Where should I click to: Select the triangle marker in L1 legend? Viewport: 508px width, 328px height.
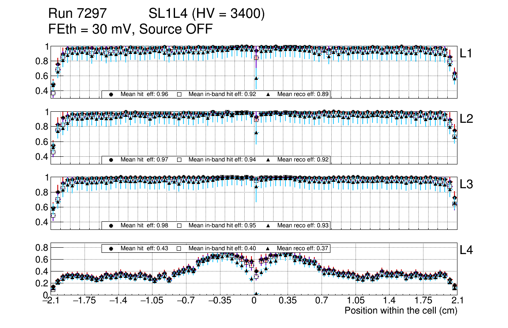click(x=268, y=94)
